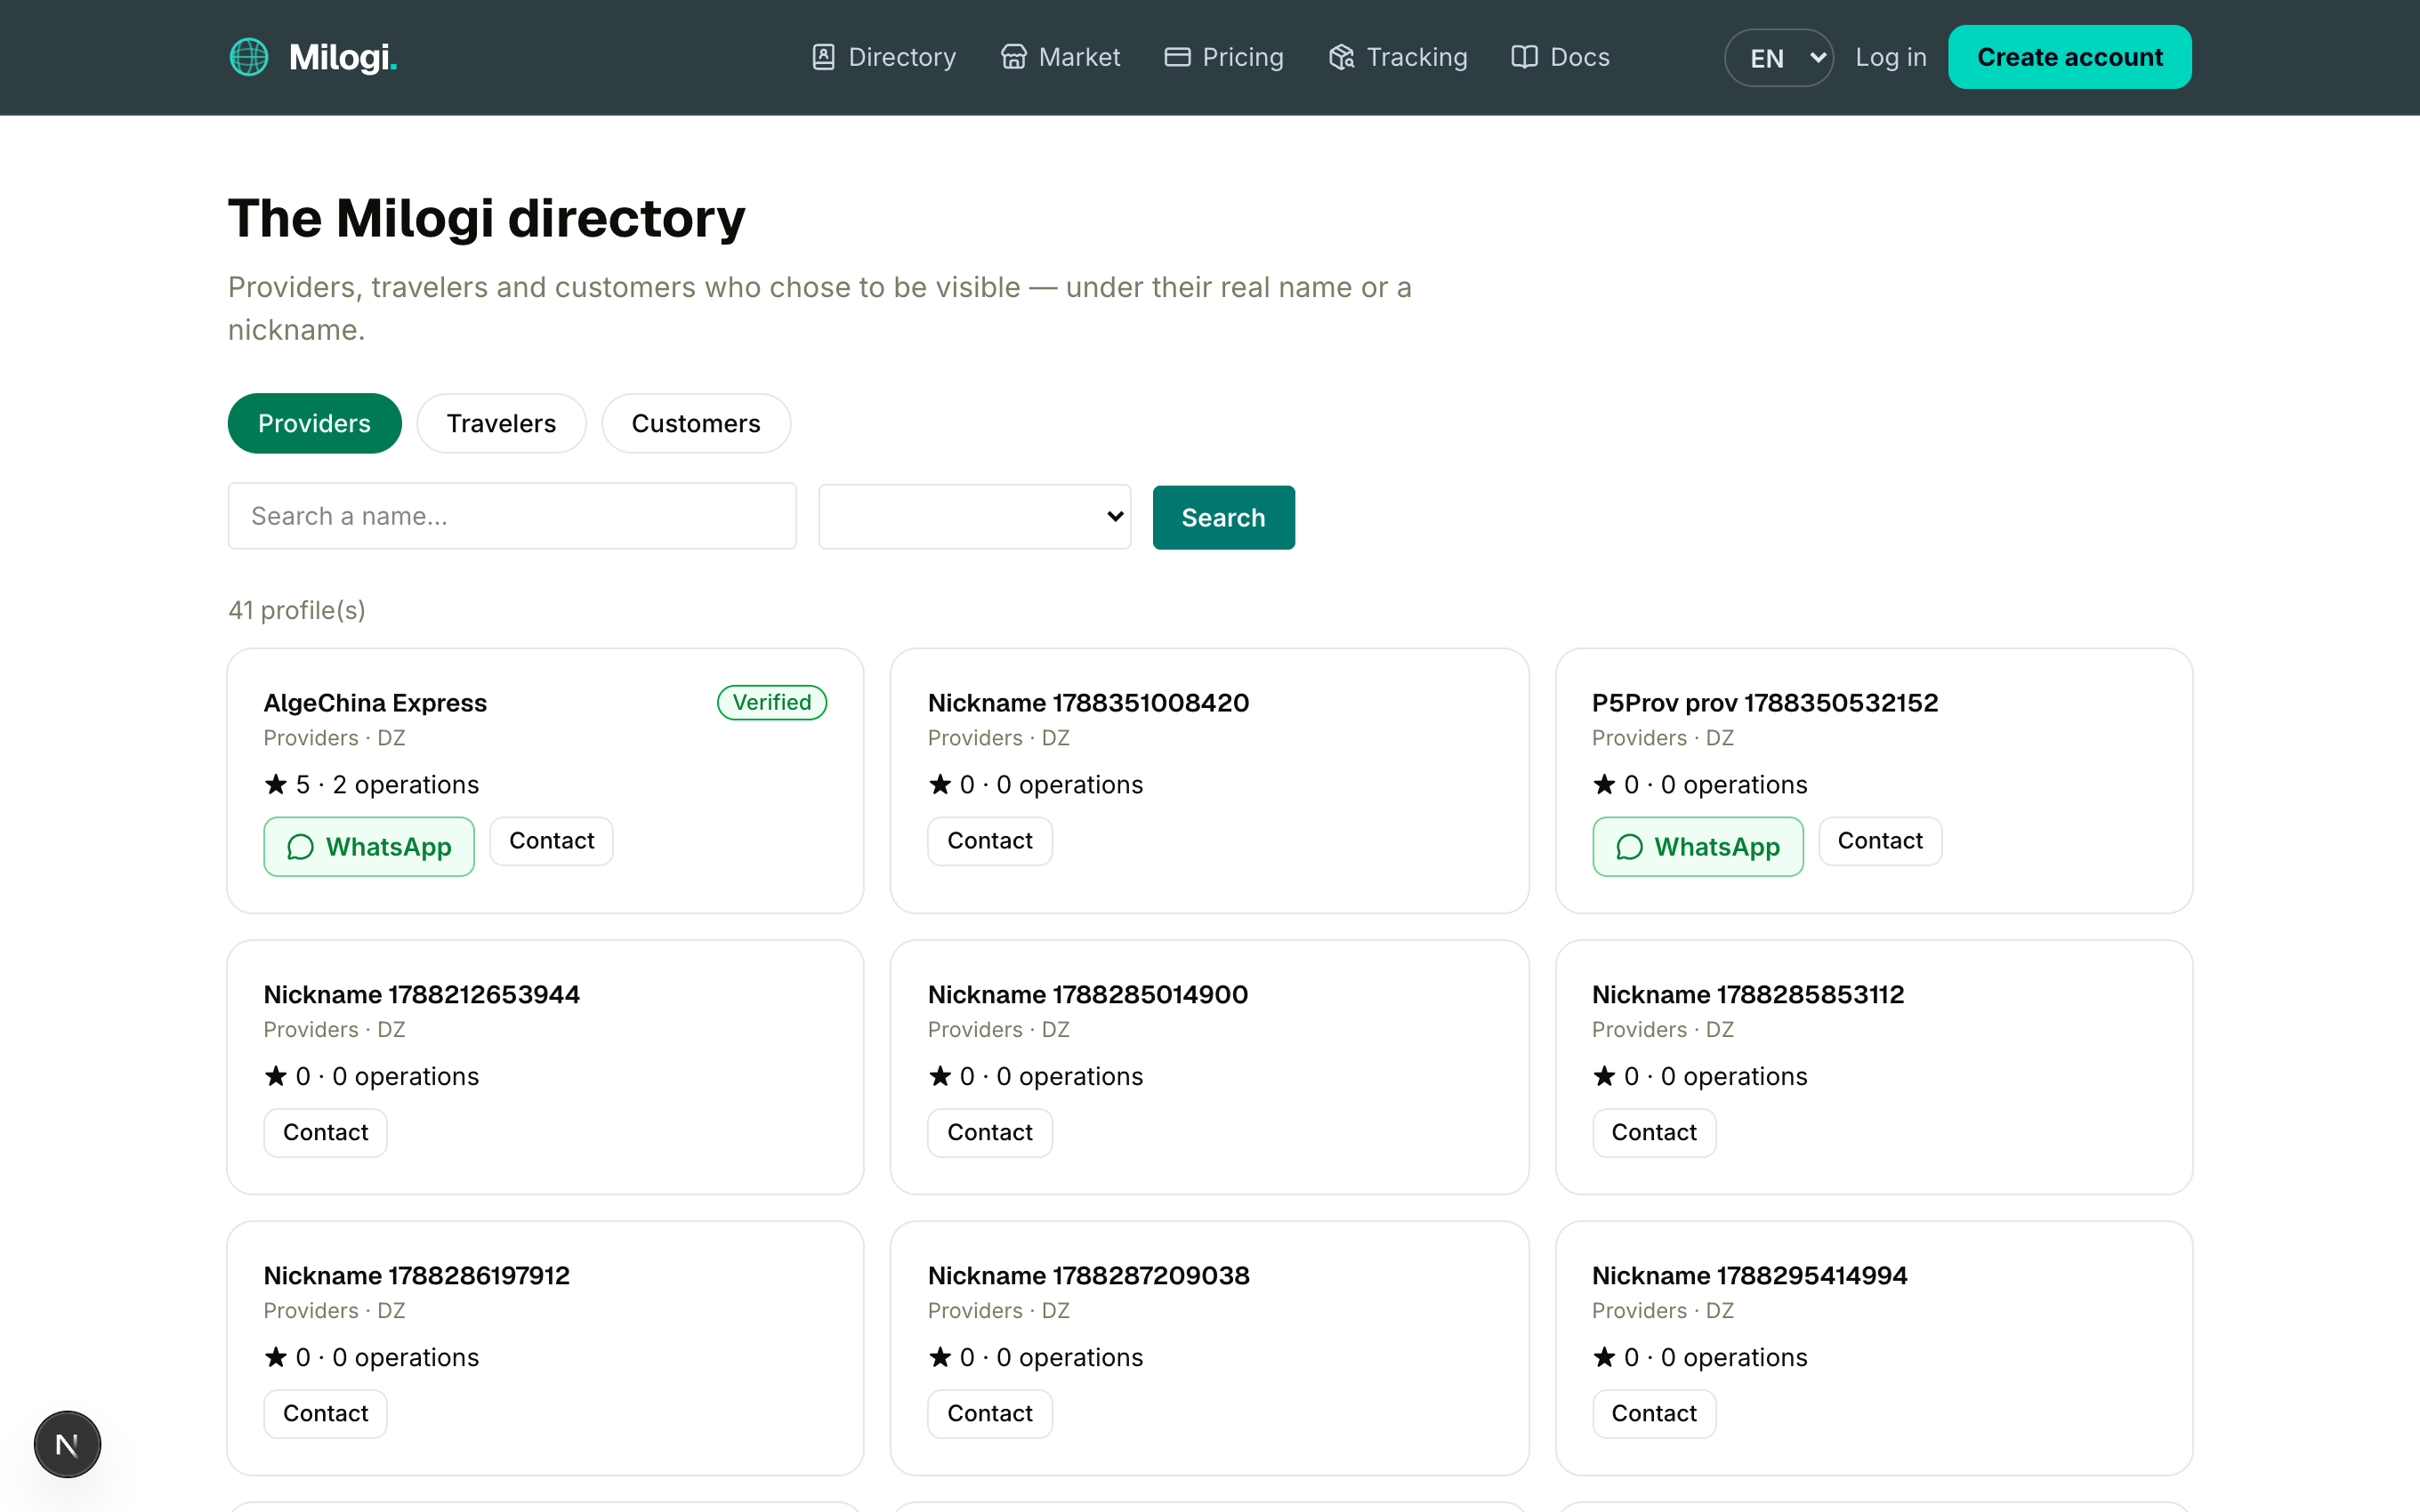Click Contact on Nickname 1788295414994 card
2420x1512 pixels.
point(1654,1414)
